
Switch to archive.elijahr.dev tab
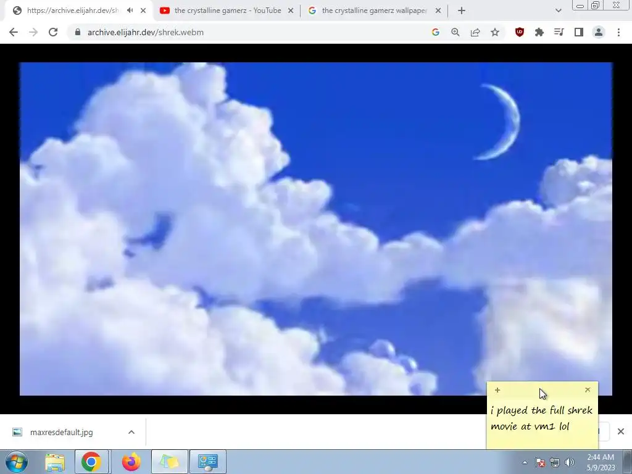pos(73,10)
